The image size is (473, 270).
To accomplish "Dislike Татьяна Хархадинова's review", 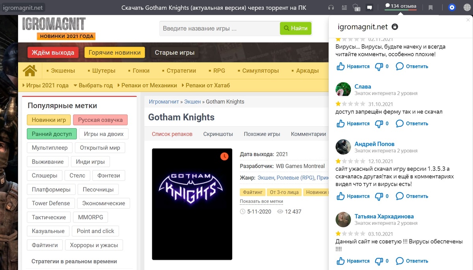I will tap(381, 261).
